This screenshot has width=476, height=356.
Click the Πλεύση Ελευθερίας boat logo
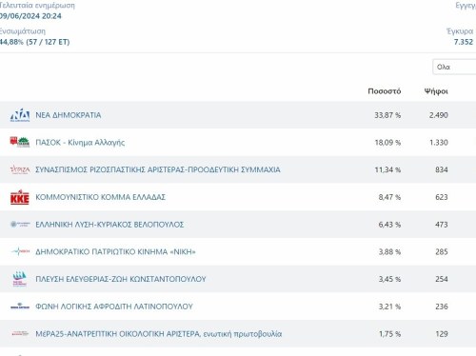point(20,279)
